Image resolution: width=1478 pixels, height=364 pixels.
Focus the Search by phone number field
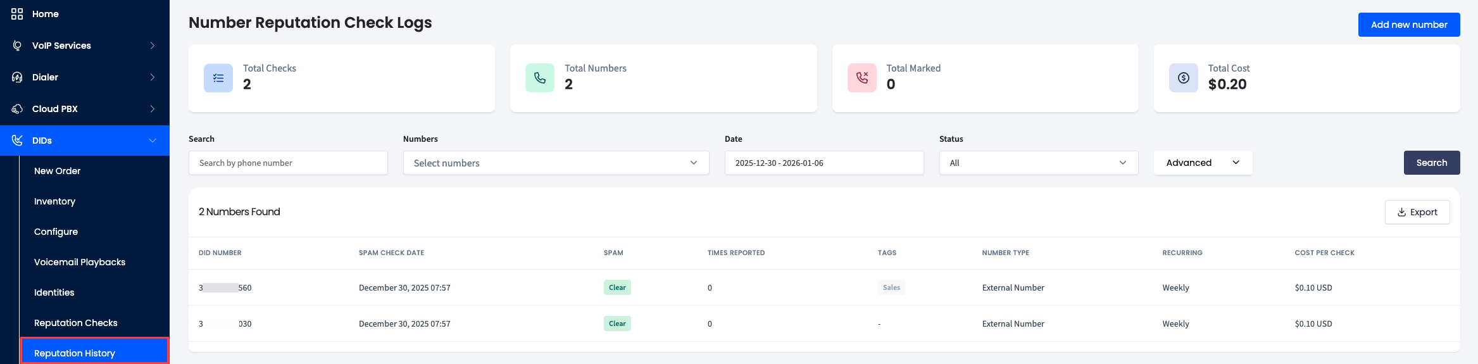pyautogui.click(x=288, y=163)
